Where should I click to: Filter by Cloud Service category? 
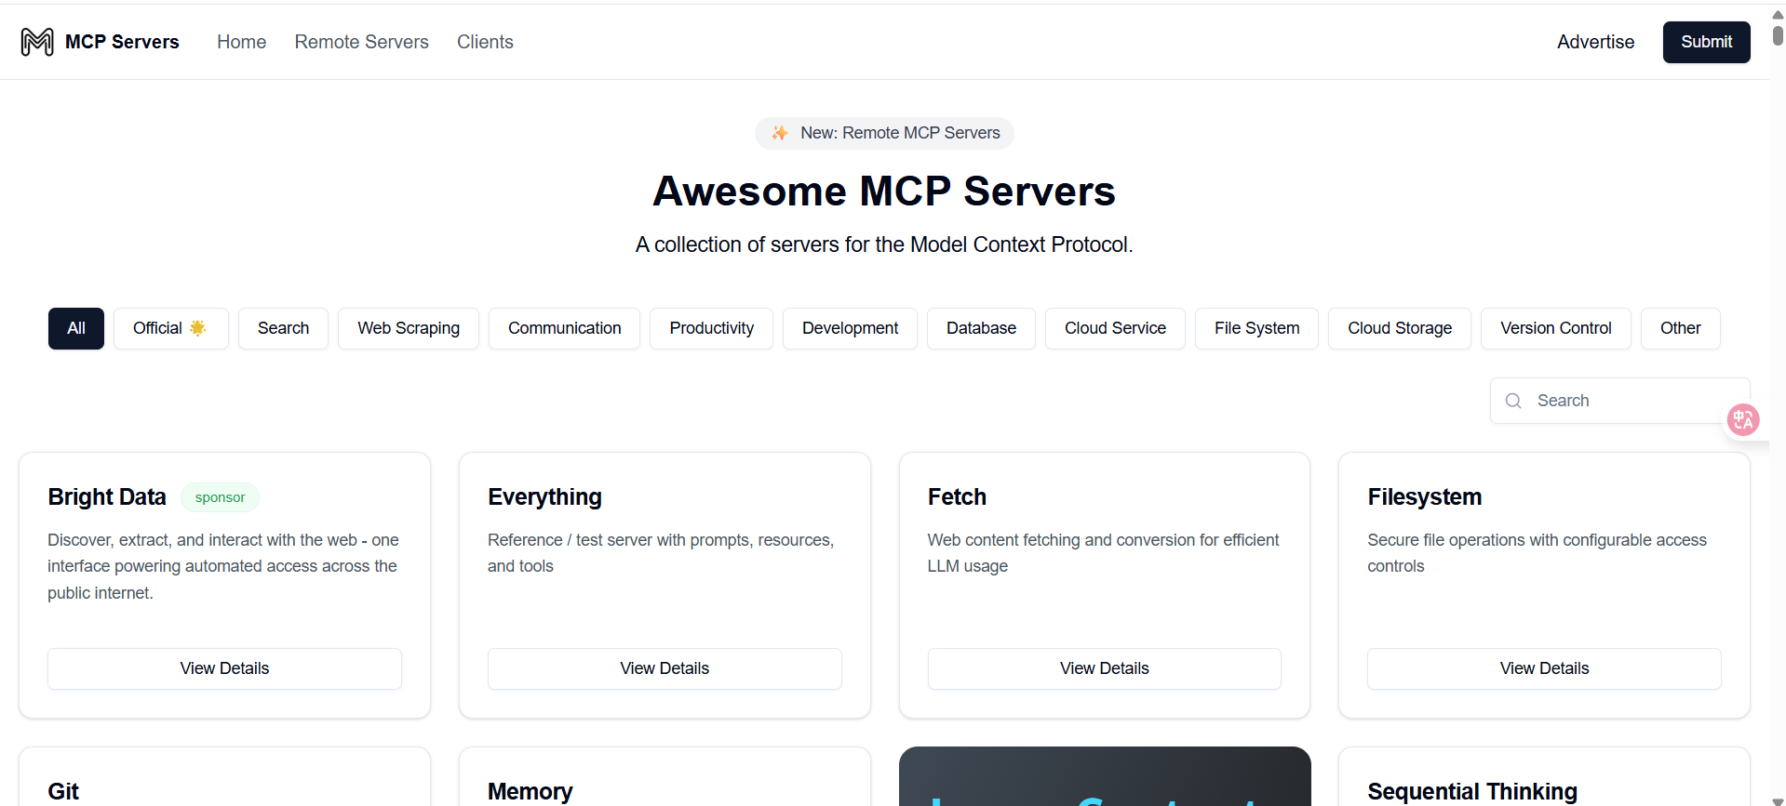pos(1115,328)
